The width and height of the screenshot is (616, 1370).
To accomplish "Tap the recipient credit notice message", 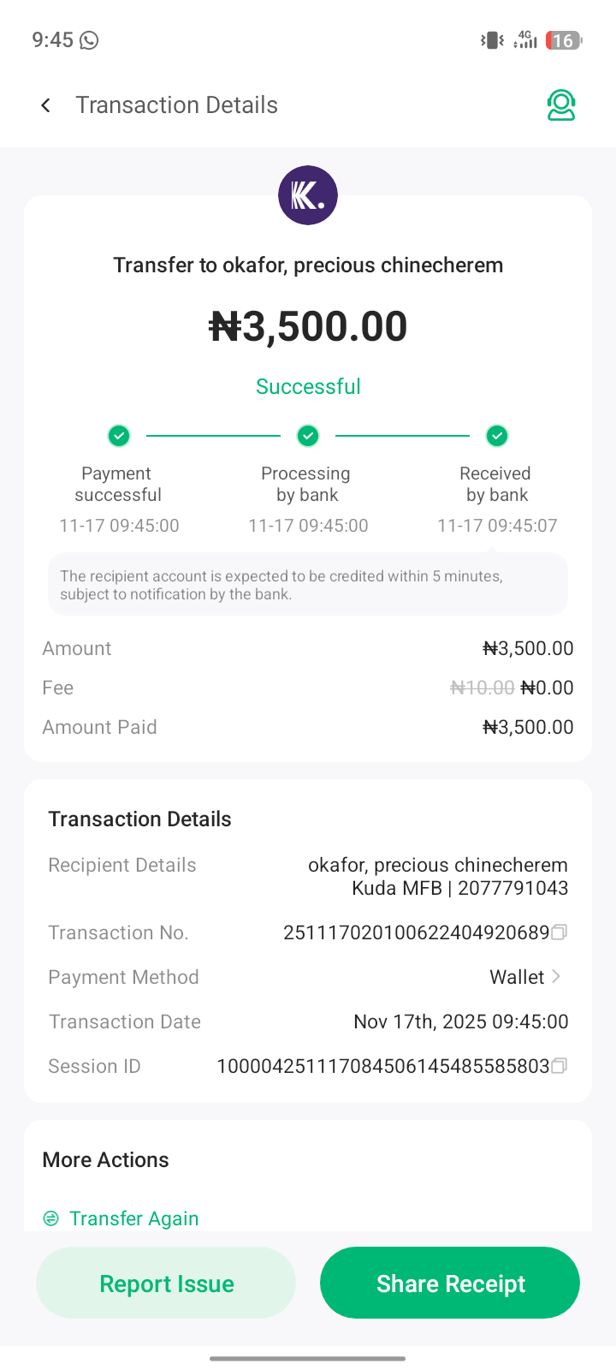I will click(308, 585).
